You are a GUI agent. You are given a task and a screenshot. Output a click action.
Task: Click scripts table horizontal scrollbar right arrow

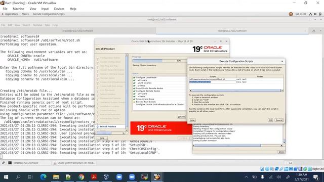281,90
